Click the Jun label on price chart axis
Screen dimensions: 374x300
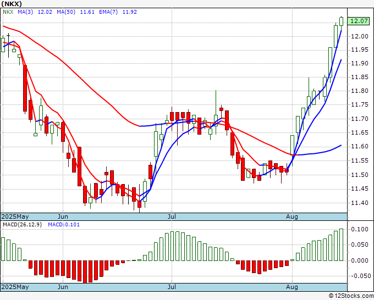coord(63,216)
